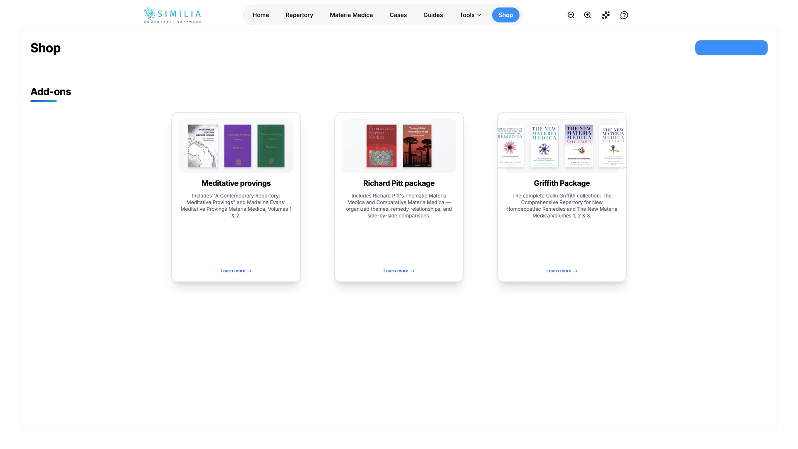Follow Learn more under Meditative provings
This screenshot has height=449, width=798.
click(x=236, y=271)
